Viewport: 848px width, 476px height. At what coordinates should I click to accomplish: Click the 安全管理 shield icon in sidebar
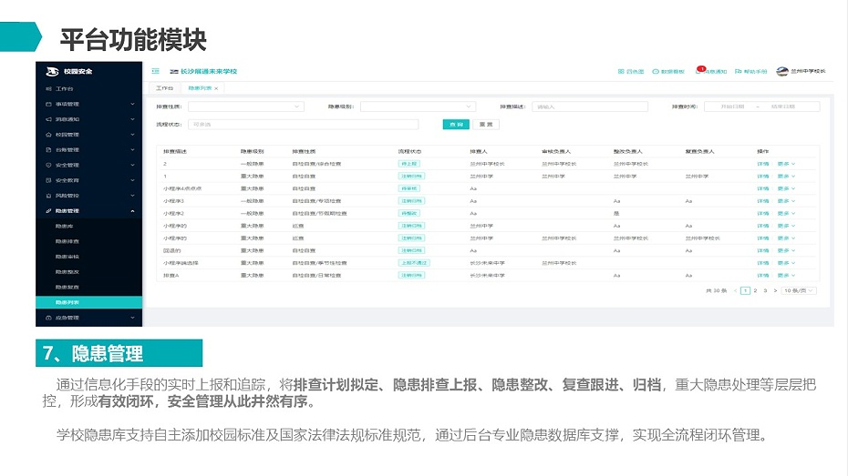point(48,165)
